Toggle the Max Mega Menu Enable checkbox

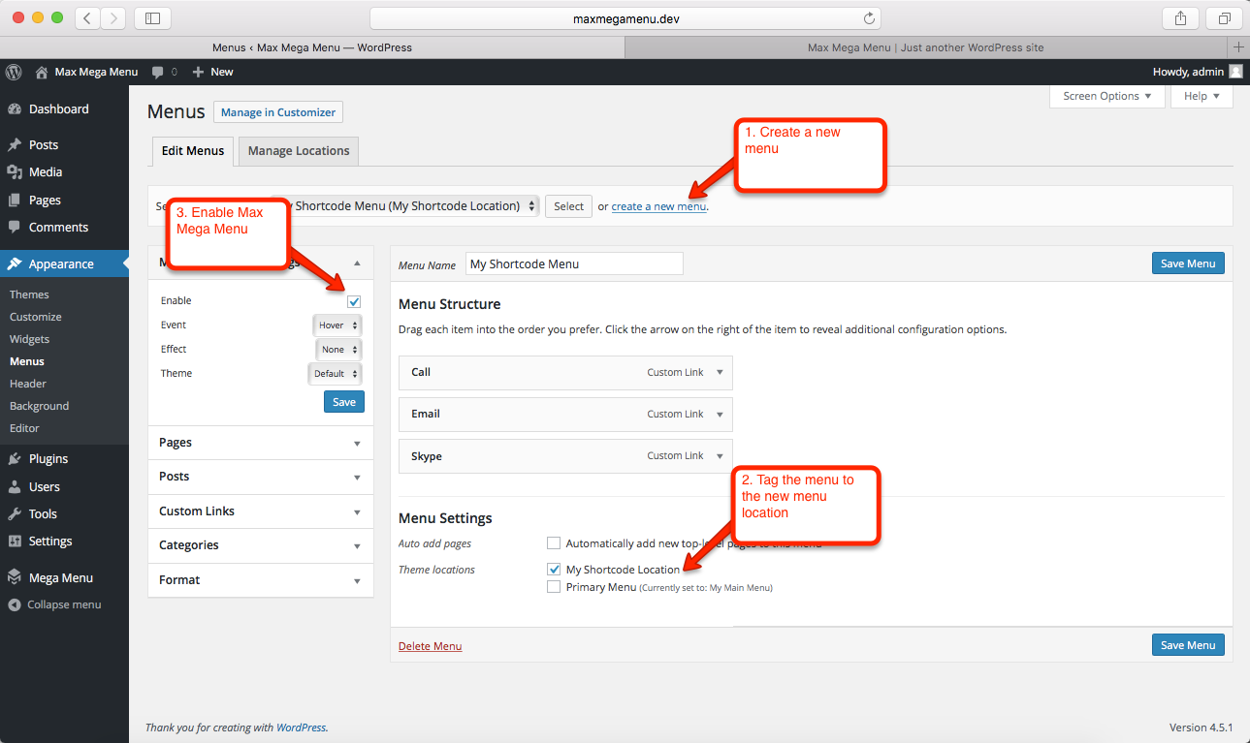point(354,301)
